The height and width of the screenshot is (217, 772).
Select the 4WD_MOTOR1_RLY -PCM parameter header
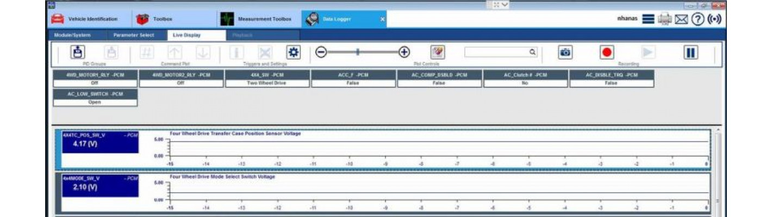tap(95, 75)
